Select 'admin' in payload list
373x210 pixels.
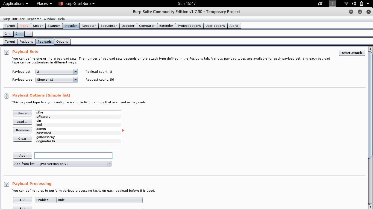78,129
